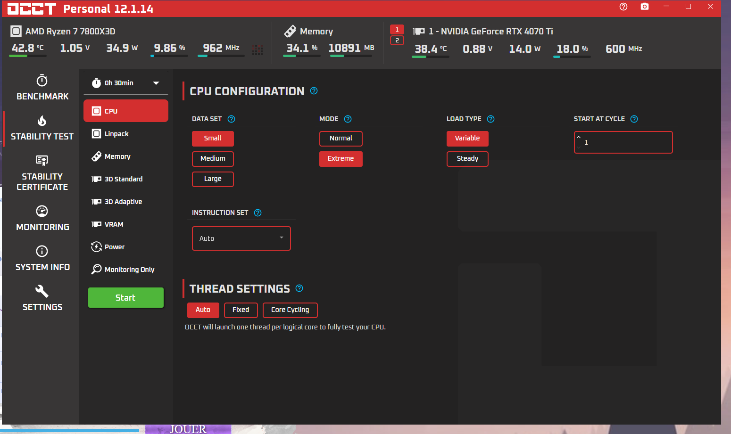Viewport: 731px width, 434px height.
Task: Open the SYSTEM INFO section label
Action: (42, 267)
